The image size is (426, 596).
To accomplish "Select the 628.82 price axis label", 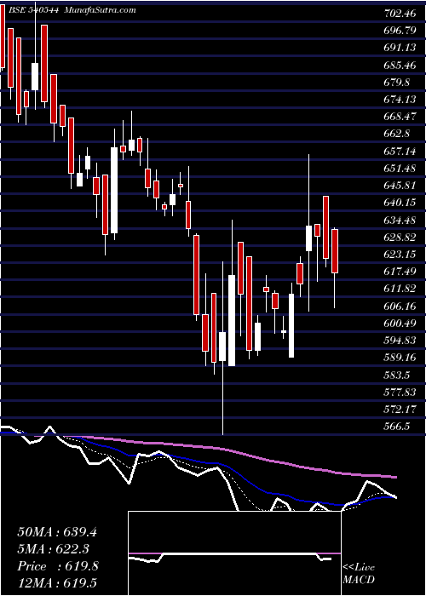I will click(x=400, y=238).
